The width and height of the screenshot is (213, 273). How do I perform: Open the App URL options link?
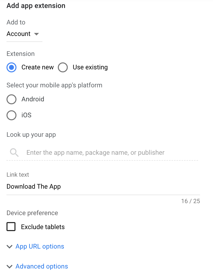coord(40,246)
